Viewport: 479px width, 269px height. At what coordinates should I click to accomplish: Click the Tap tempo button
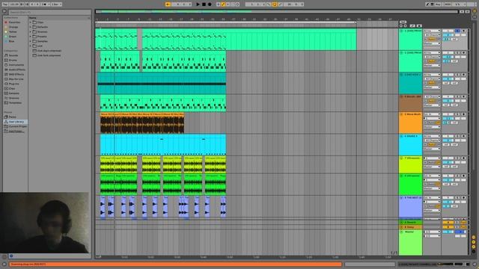5,4
